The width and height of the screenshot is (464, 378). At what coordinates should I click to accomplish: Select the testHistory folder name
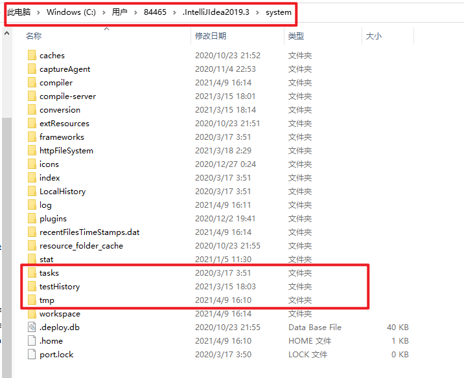[x=60, y=287]
